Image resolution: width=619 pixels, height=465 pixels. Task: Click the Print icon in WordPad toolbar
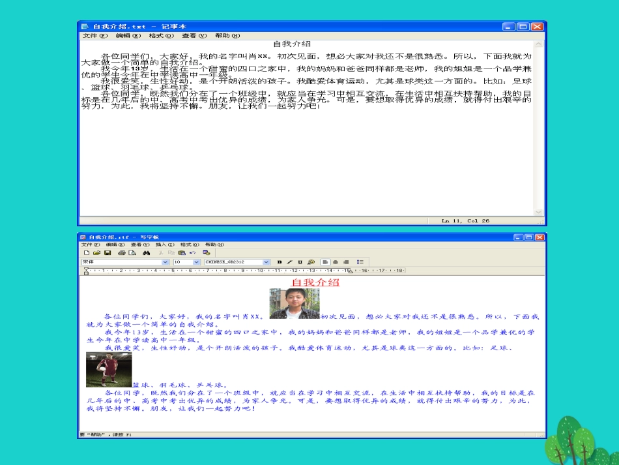click(x=122, y=253)
